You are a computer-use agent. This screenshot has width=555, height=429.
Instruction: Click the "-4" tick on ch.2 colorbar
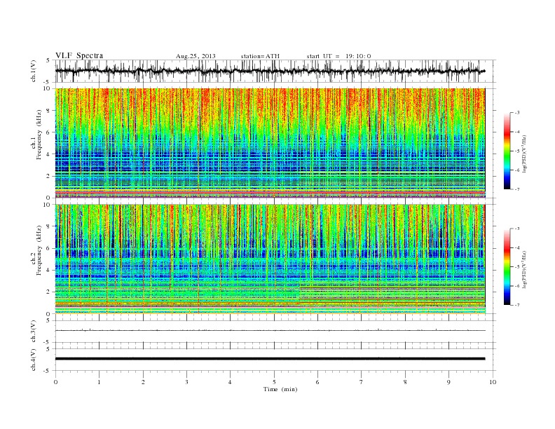(x=517, y=247)
